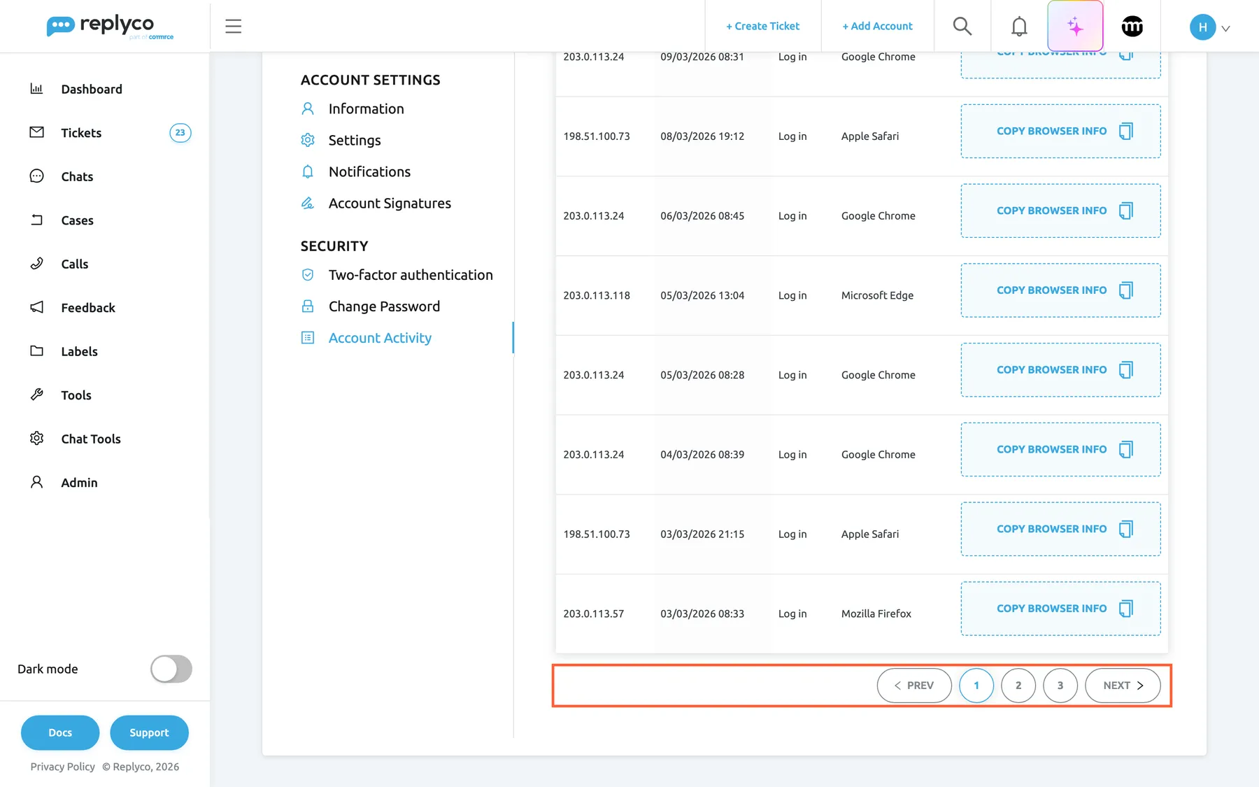The image size is (1259, 787).
Task: Click the Admin person icon
Action: (36, 482)
